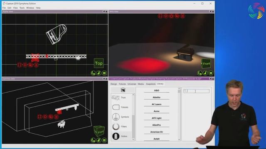Switch to the Library tab
The height and width of the screenshot is (149, 266).
[x=160, y=84]
